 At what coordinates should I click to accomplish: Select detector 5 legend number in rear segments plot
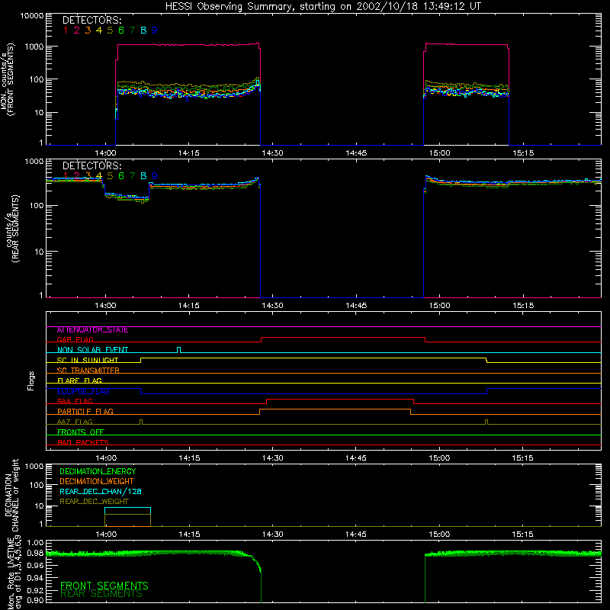[110, 176]
